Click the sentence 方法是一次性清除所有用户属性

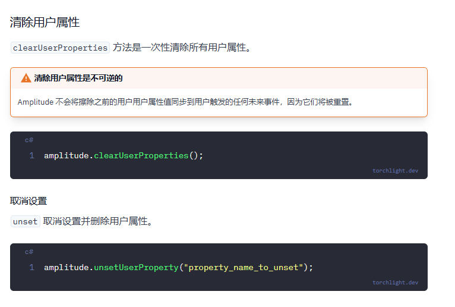click(182, 48)
